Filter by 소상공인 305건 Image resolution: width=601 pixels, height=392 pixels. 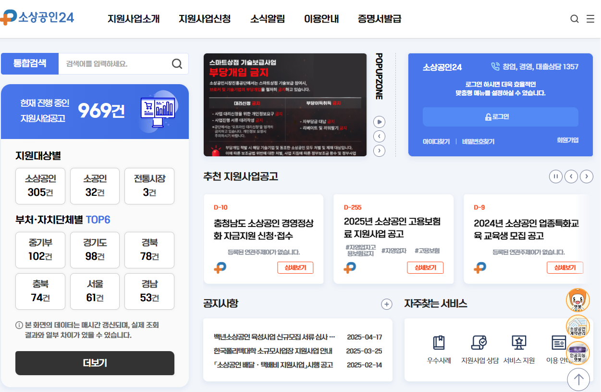(40, 186)
